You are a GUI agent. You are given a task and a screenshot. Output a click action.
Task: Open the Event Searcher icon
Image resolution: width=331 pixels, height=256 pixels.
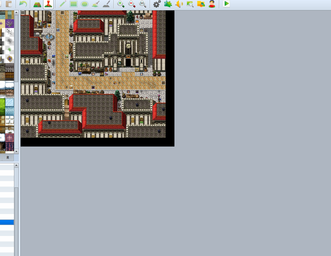pos(190,4)
